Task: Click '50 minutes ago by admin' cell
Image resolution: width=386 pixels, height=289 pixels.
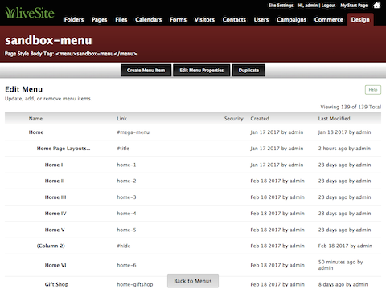Action: tap(340, 265)
